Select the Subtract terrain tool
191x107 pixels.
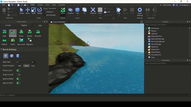[13, 33]
